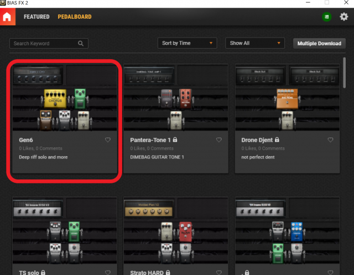Viewport: 354px width, 275px height.
Task: Open the TS solo preset title
Action: click(29, 272)
